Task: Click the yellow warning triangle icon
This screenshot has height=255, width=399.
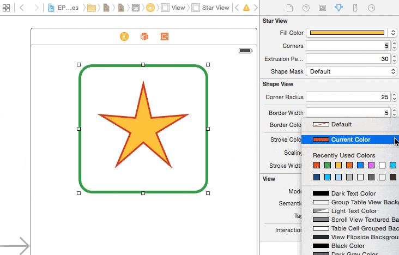Action: (x=246, y=8)
